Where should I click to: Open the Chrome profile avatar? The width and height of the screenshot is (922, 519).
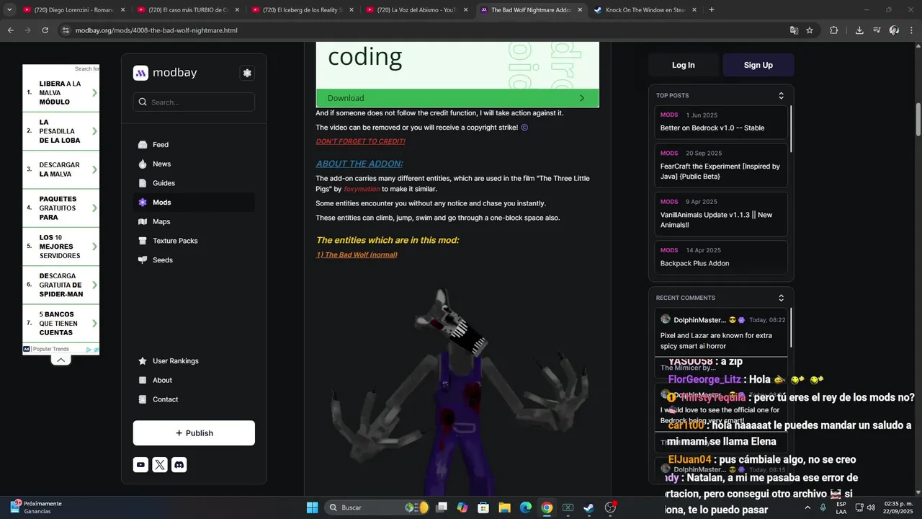point(894,30)
